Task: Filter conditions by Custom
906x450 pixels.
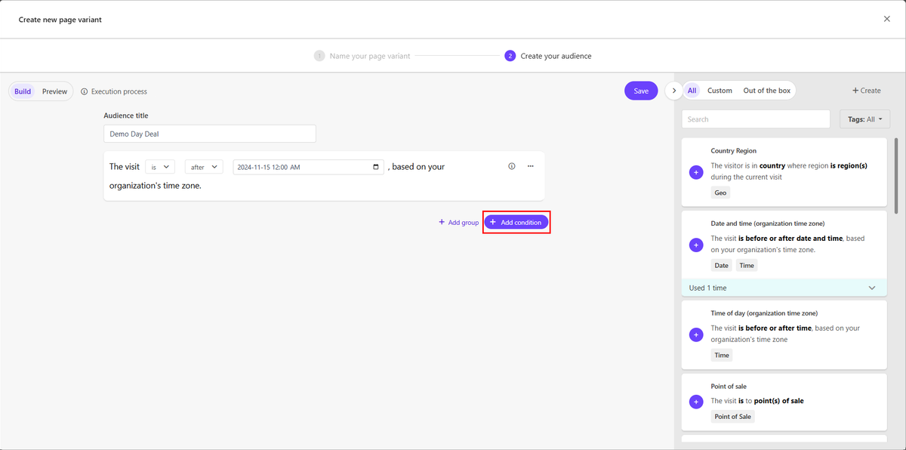Action: point(720,91)
